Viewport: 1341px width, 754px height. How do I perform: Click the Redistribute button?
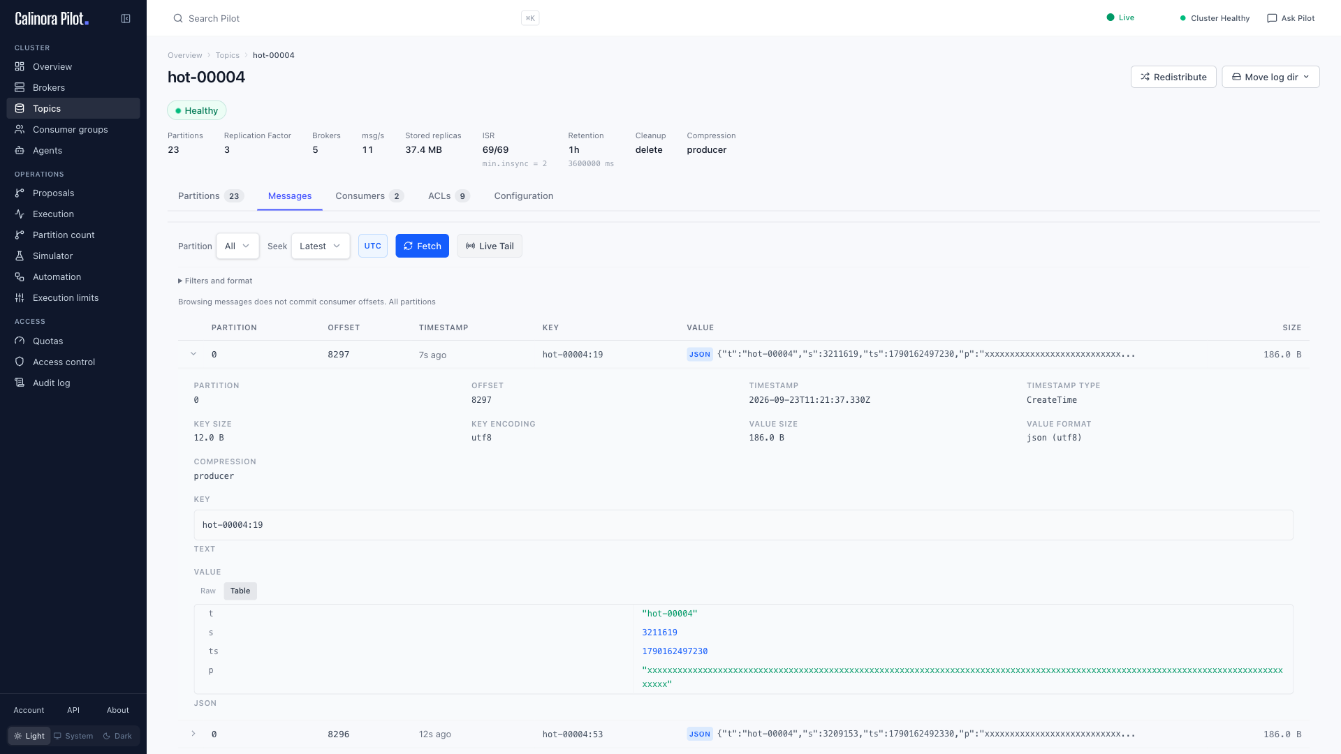point(1173,77)
